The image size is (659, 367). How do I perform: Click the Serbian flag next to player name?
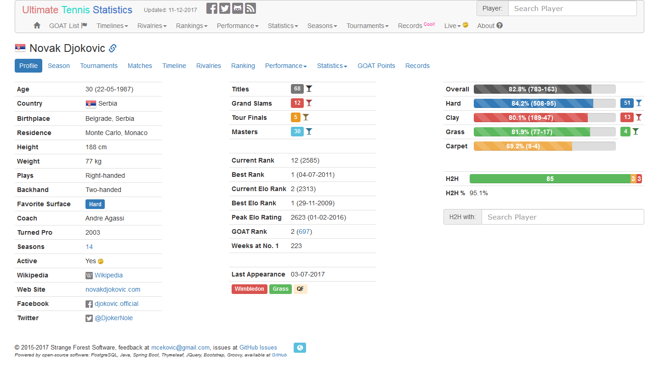click(x=20, y=48)
